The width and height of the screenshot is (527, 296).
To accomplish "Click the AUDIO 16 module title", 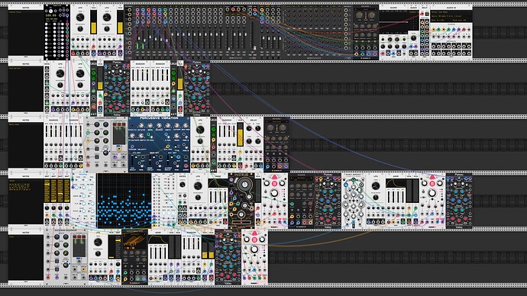I will coord(451,7).
